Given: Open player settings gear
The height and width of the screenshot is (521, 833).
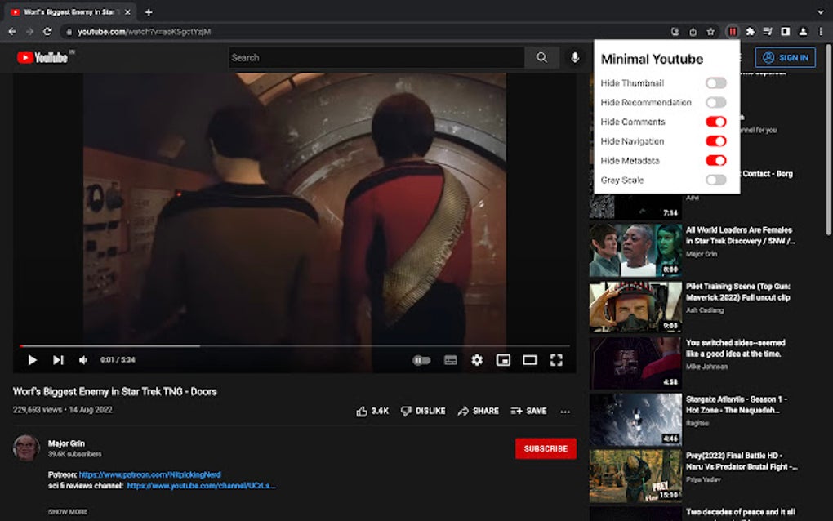Looking at the screenshot, I should tap(477, 360).
